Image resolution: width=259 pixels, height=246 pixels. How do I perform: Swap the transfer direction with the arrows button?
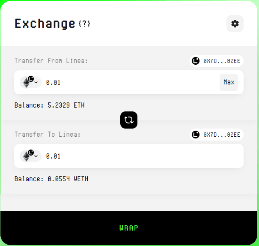tap(129, 120)
